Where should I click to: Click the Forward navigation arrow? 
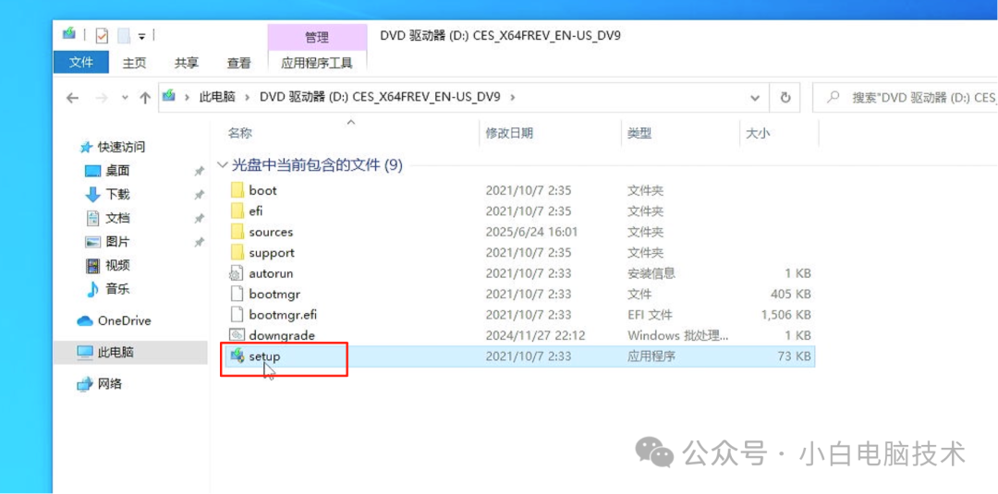[x=101, y=98]
